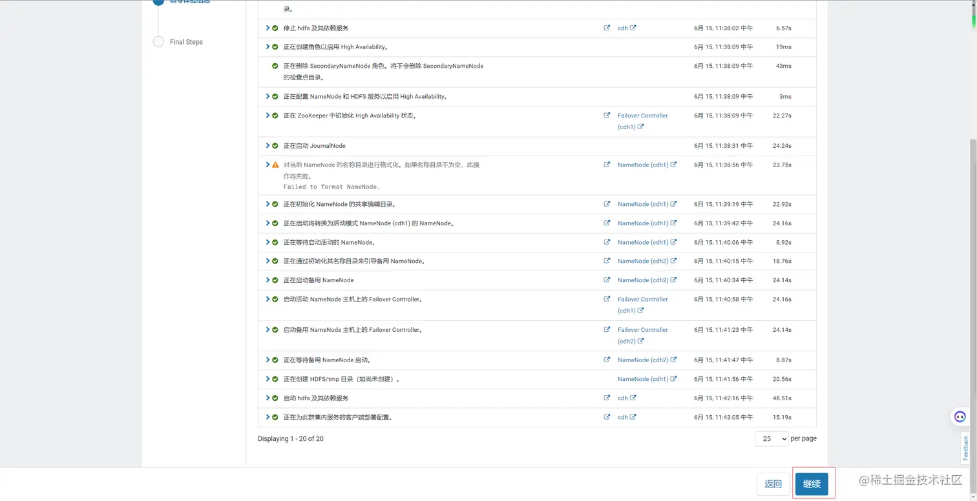
Task: Open cdh link in 停止 hdfs row
Action: tap(627, 28)
